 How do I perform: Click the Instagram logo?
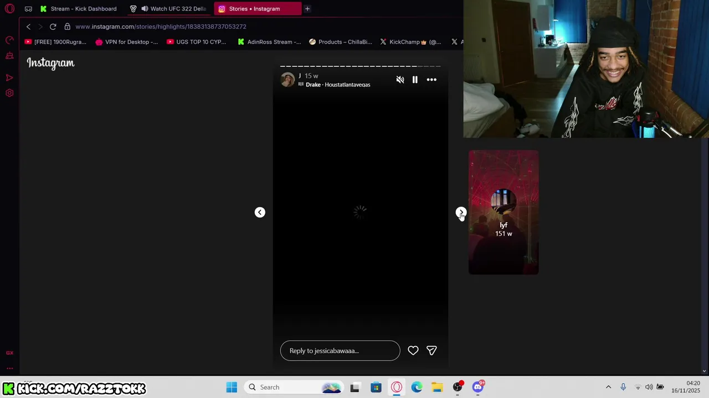point(50,63)
